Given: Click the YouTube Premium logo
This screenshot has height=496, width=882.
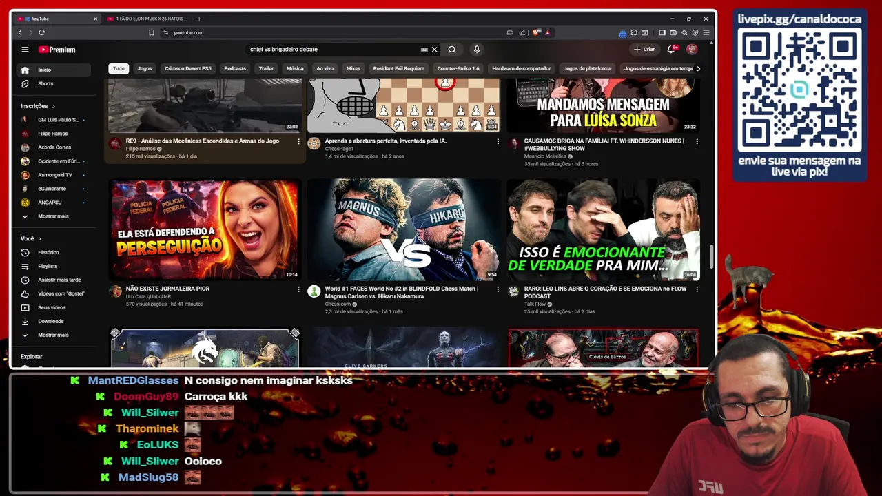Looking at the screenshot, I should (57, 50).
